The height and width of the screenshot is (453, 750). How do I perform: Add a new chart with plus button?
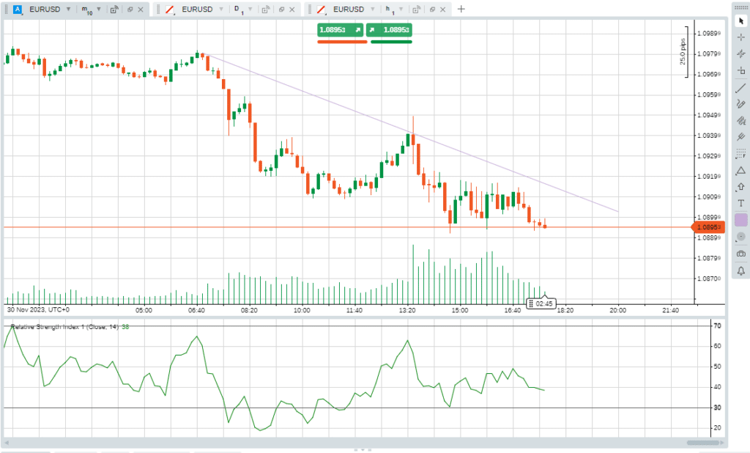click(461, 9)
